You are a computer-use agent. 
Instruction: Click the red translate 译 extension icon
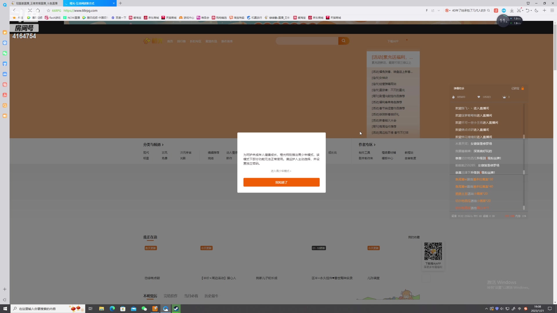coord(496,10)
